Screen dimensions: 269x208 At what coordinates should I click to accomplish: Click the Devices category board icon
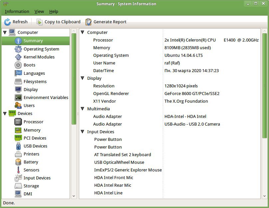tap(12, 113)
